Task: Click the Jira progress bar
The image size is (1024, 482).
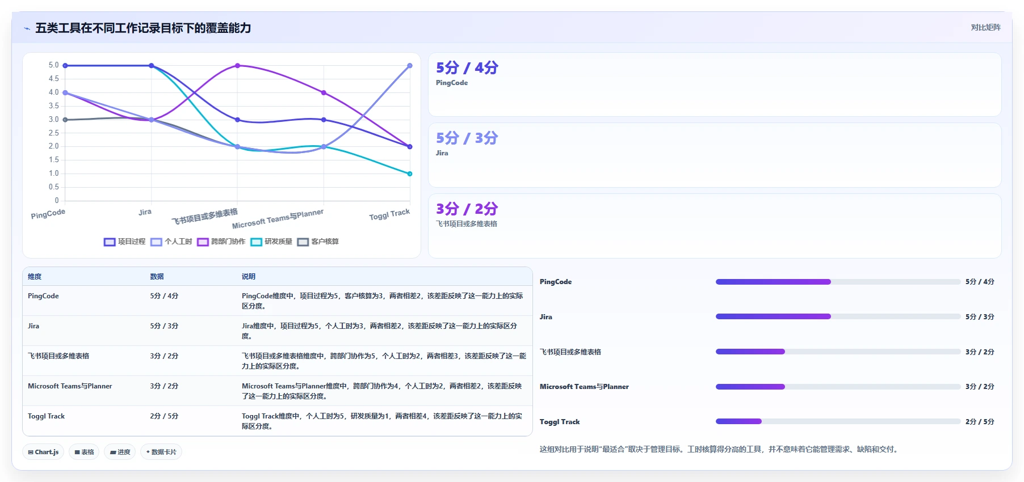Action: (838, 316)
